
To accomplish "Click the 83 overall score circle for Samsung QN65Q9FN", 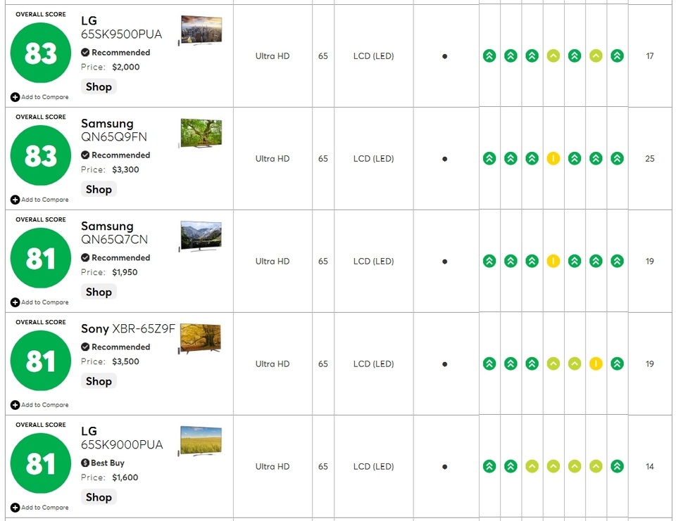I will [x=41, y=156].
